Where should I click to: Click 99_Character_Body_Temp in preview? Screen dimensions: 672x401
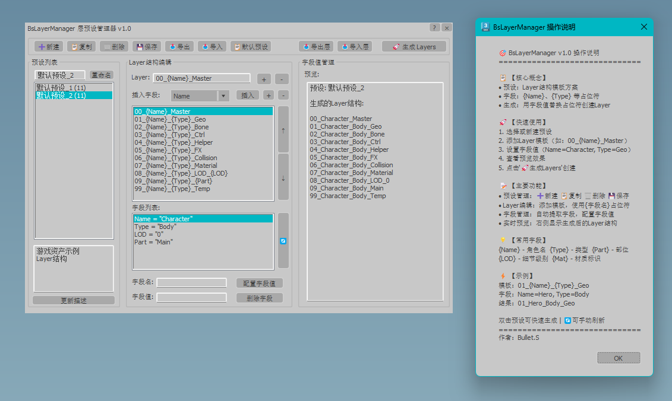click(348, 196)
